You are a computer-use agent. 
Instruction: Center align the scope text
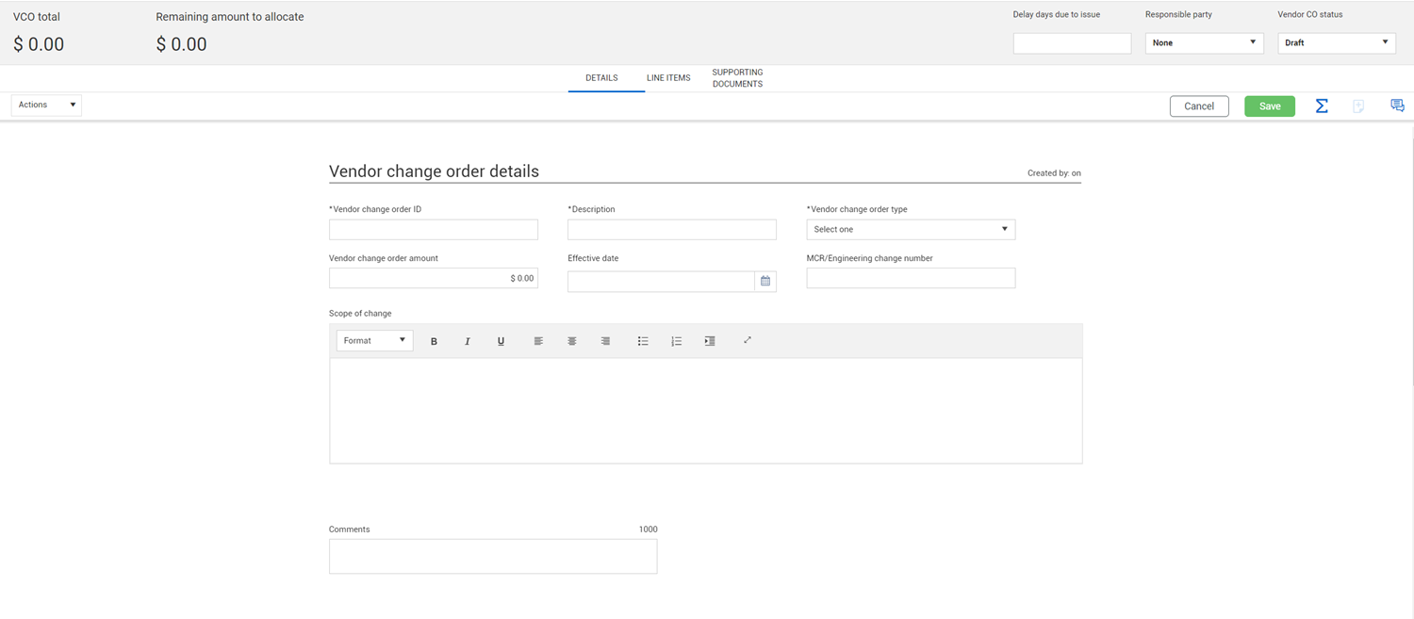coord(571,341)
